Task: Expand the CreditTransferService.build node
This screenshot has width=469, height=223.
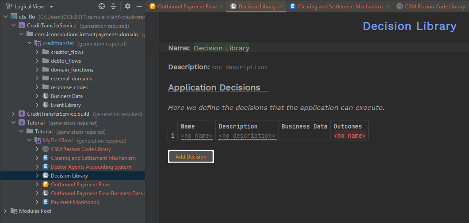Action: point(13,114)
